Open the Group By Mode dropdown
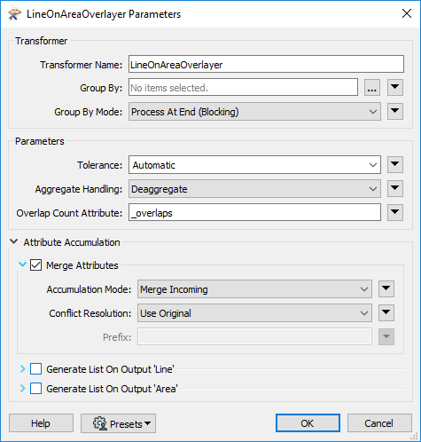 [254, 112]
